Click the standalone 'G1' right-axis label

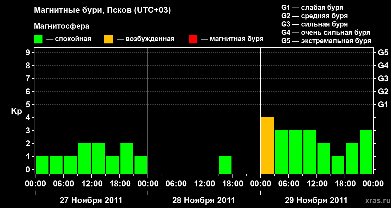pos(383,105)
